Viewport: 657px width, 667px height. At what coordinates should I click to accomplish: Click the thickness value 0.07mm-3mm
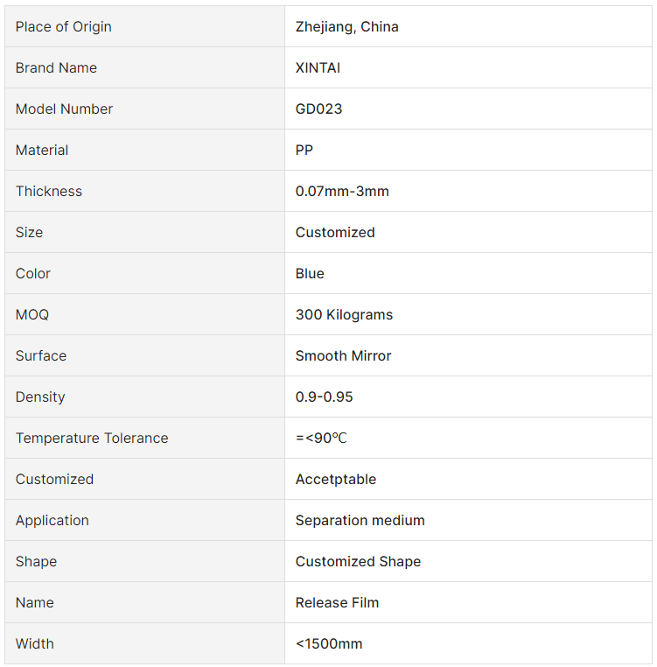[342, 191]
